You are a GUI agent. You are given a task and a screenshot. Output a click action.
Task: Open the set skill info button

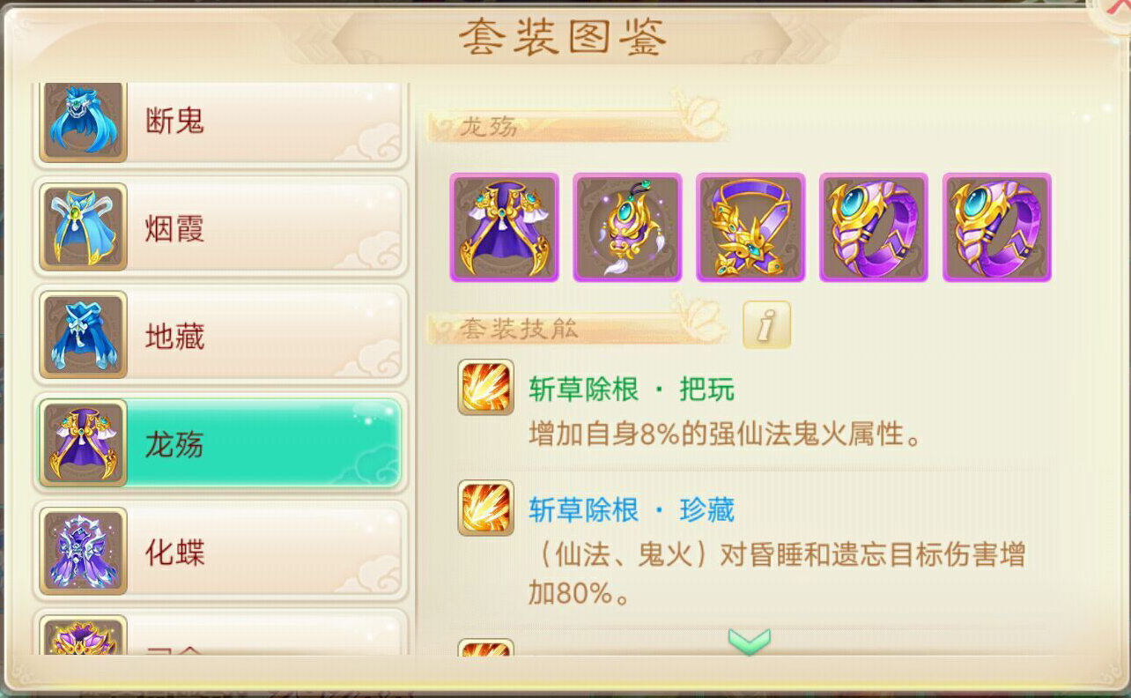(766, 325)
